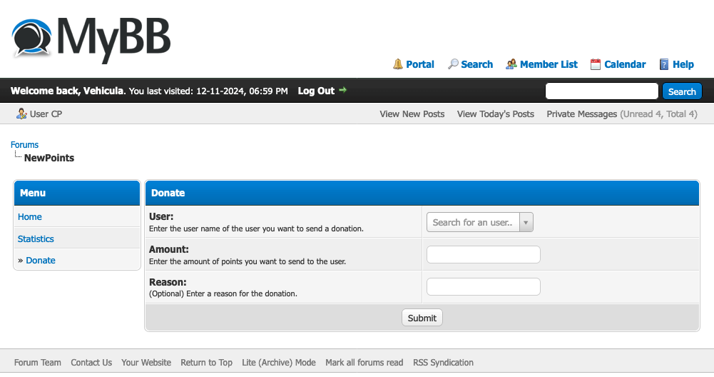Click the Member List people icon
The image size is (714, 377).
click(511, 64)
